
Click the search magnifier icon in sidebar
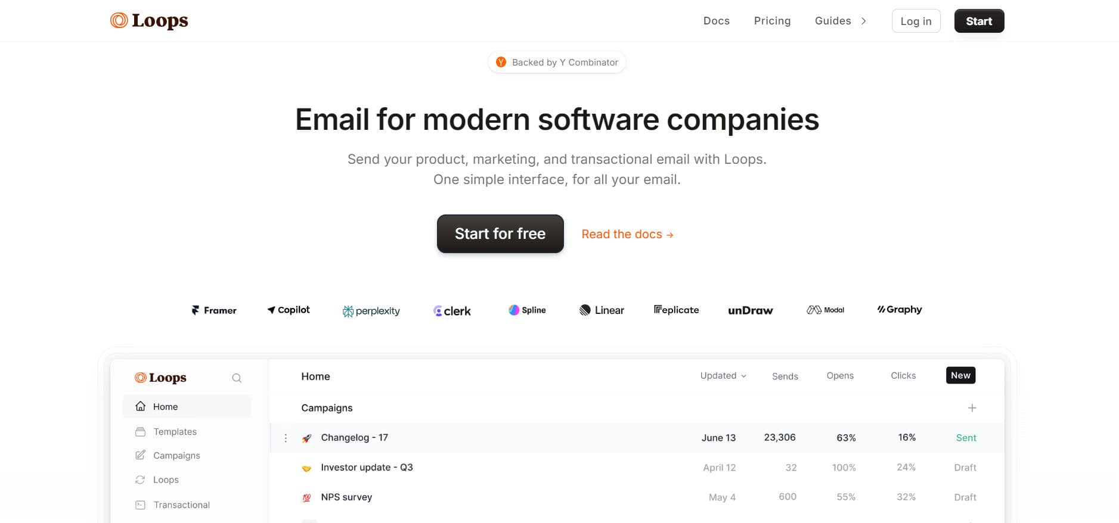pyautogui.click(x=237, y=378)
